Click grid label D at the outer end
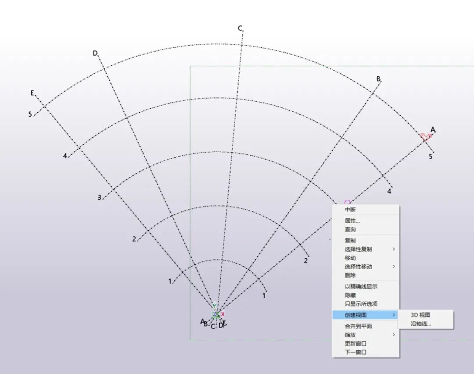 coord(95,53)
